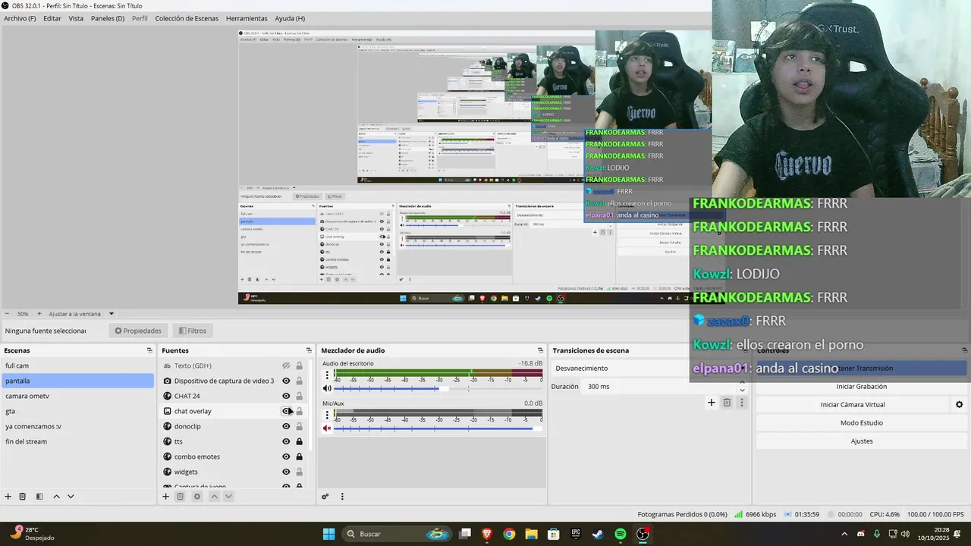Open Vista menu
Image resolution: width=971 pixels, height=546 pixels.
click(76, 18)
